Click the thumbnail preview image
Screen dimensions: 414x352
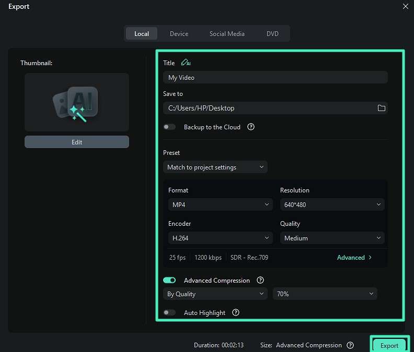pyautogui.click(x=77, y=102)
